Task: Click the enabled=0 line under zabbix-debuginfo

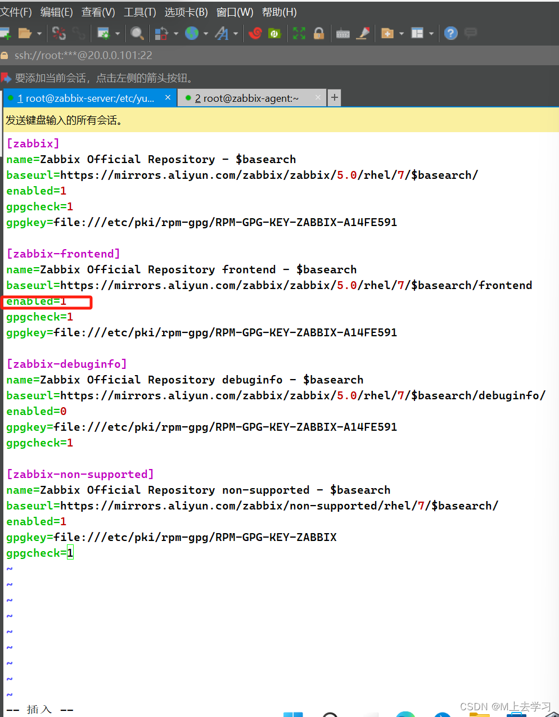Action: tap(37, 411)
